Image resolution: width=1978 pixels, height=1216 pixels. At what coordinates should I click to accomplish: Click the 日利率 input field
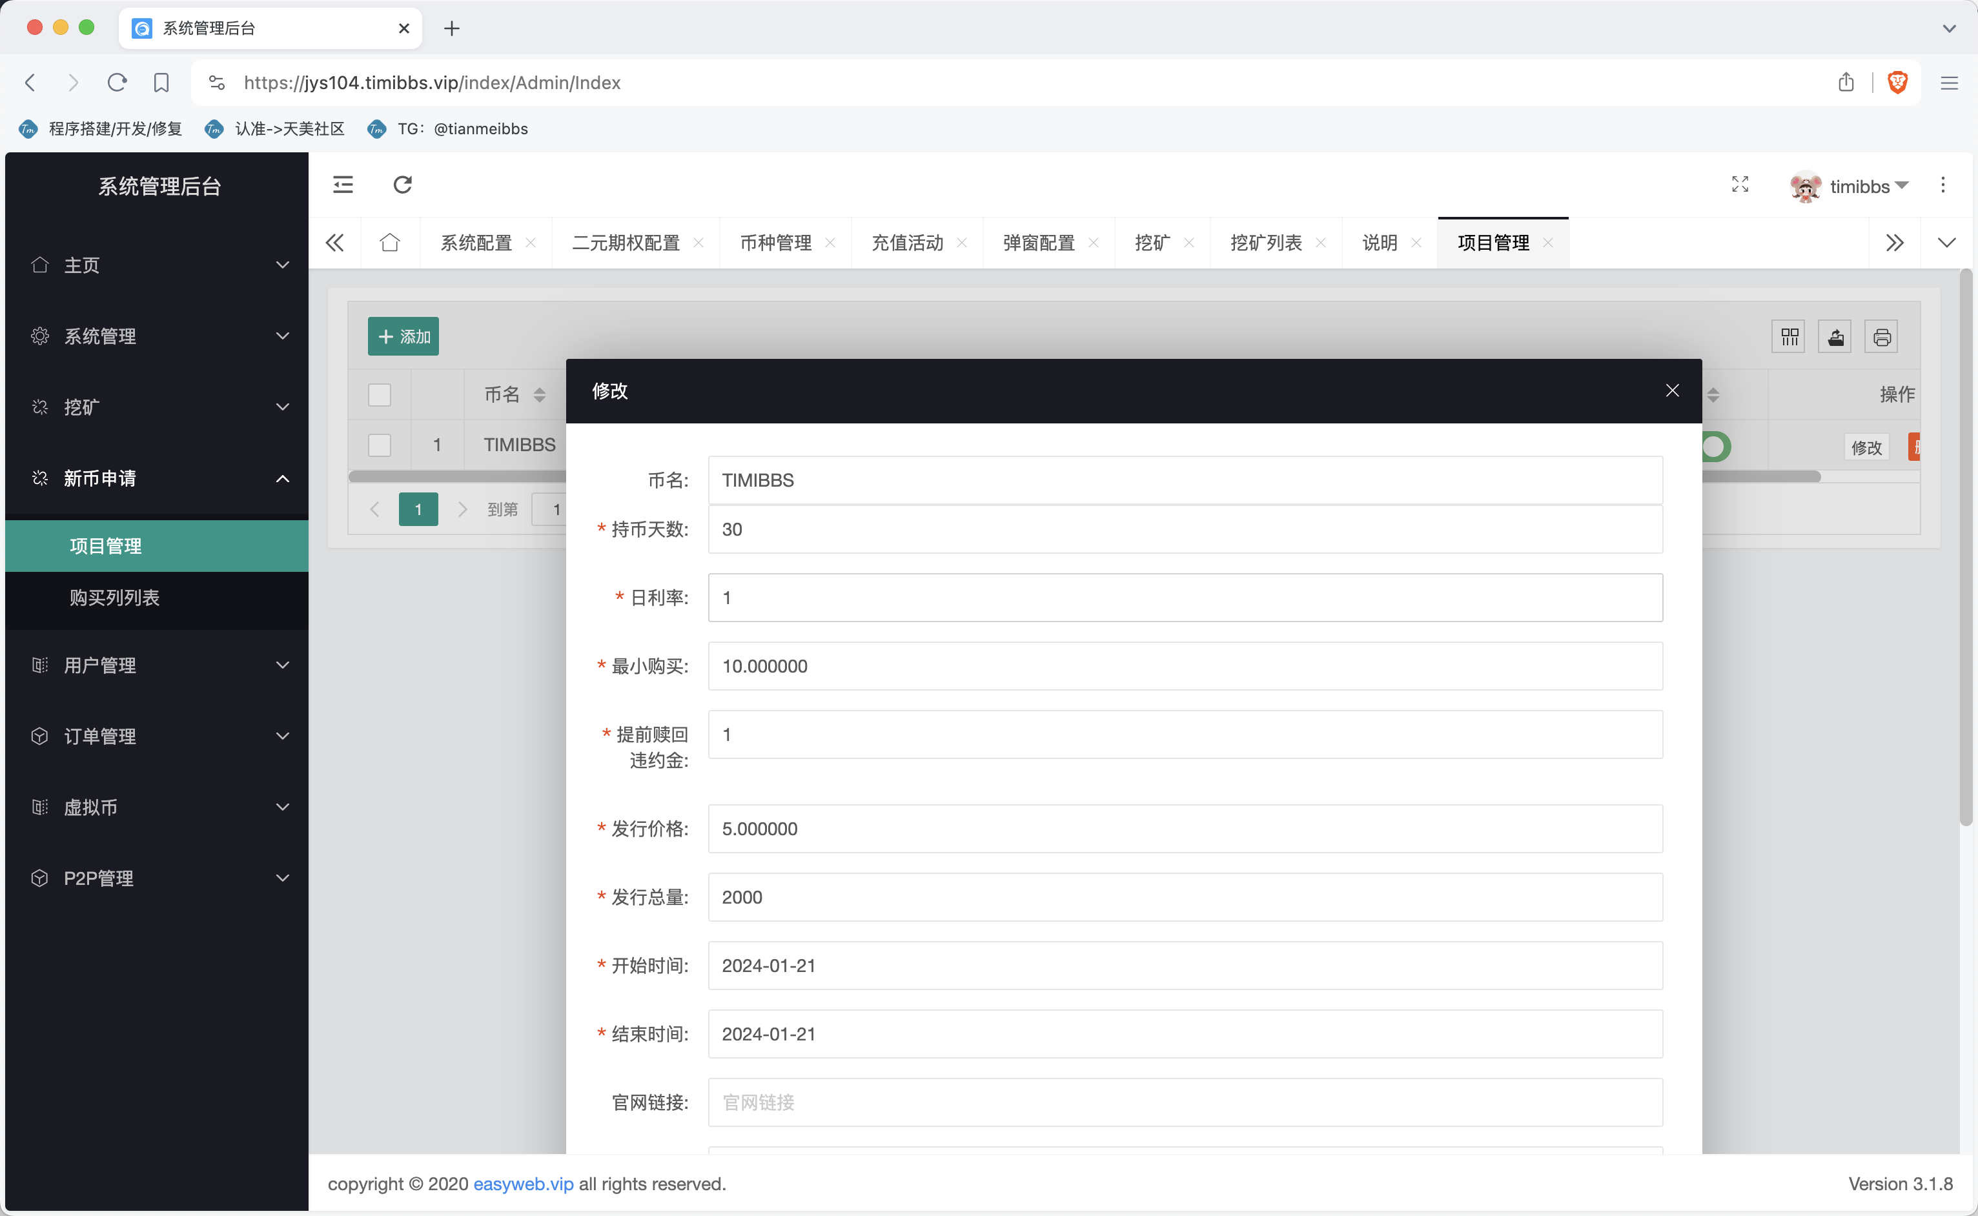1185,598
